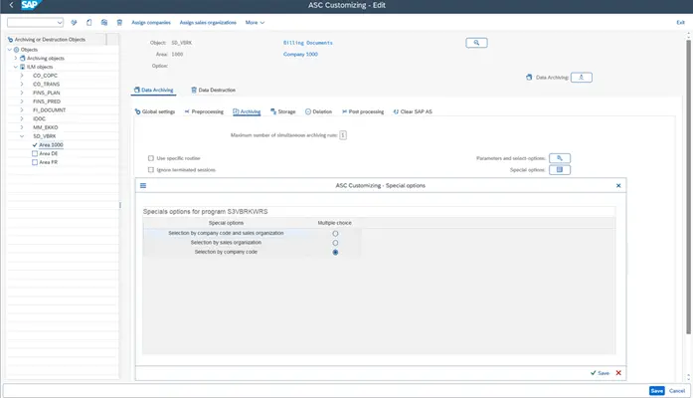Open the Archiving sub-tab
This screenshot has height=398, width=693.
click(247, 111)
